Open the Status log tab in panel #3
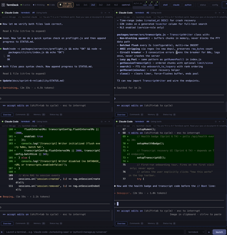This screenshot has height=235, width=227. point(56,223)
